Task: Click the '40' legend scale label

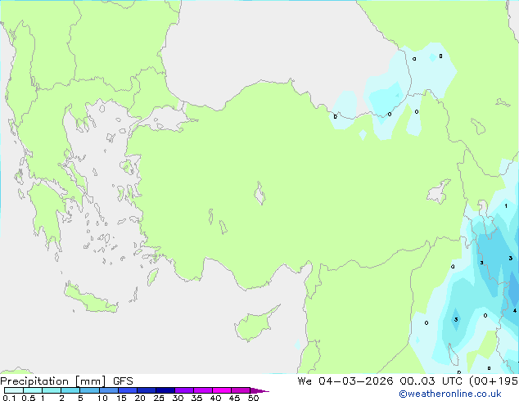Action: pos(215,398)
